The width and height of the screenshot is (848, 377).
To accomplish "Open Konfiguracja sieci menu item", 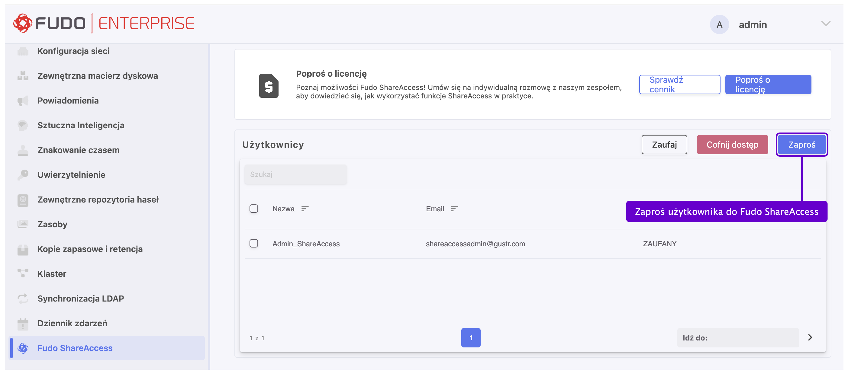I will pyautogui.click(x=73, y=51).
